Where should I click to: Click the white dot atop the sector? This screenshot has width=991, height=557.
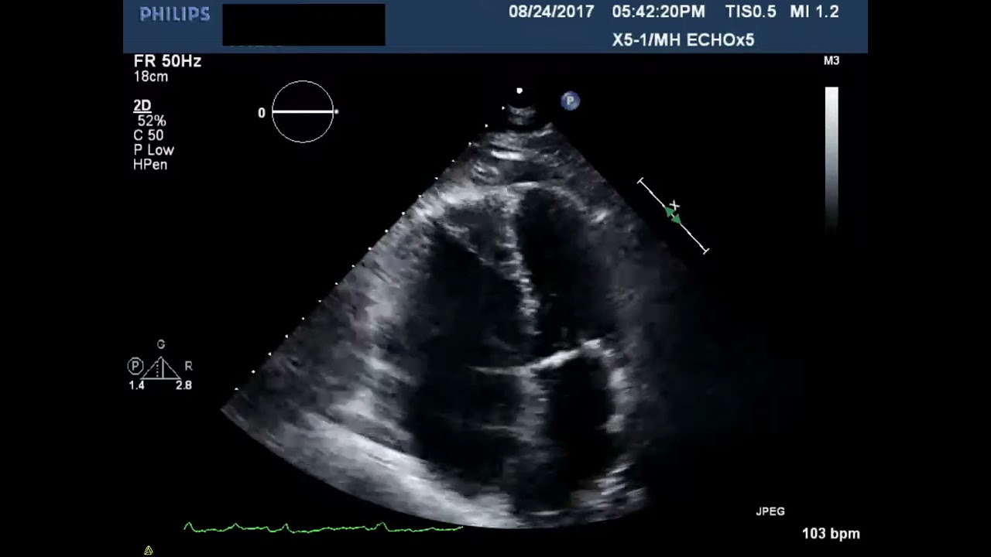[520, 91]
